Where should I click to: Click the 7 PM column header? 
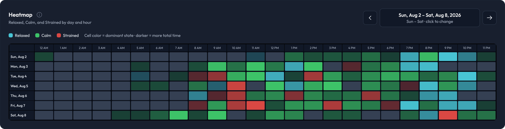410,48
